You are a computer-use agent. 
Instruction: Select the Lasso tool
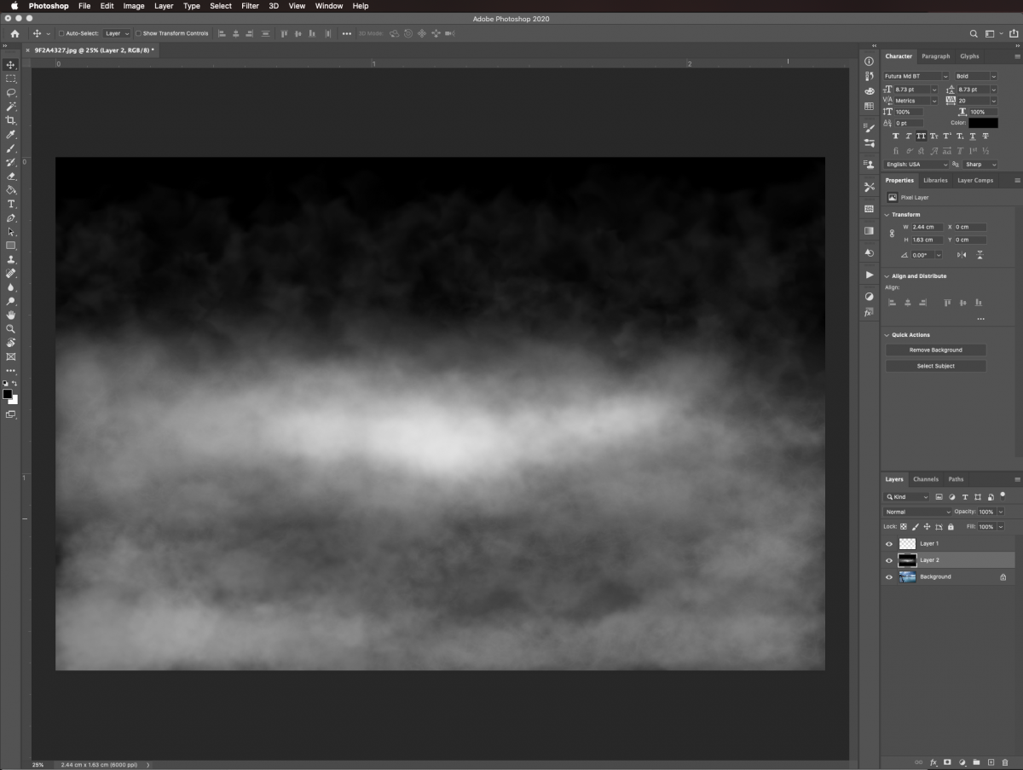[11, 92]
